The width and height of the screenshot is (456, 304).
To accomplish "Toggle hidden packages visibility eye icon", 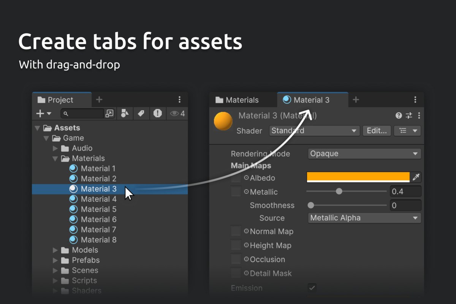I will 177,113.
